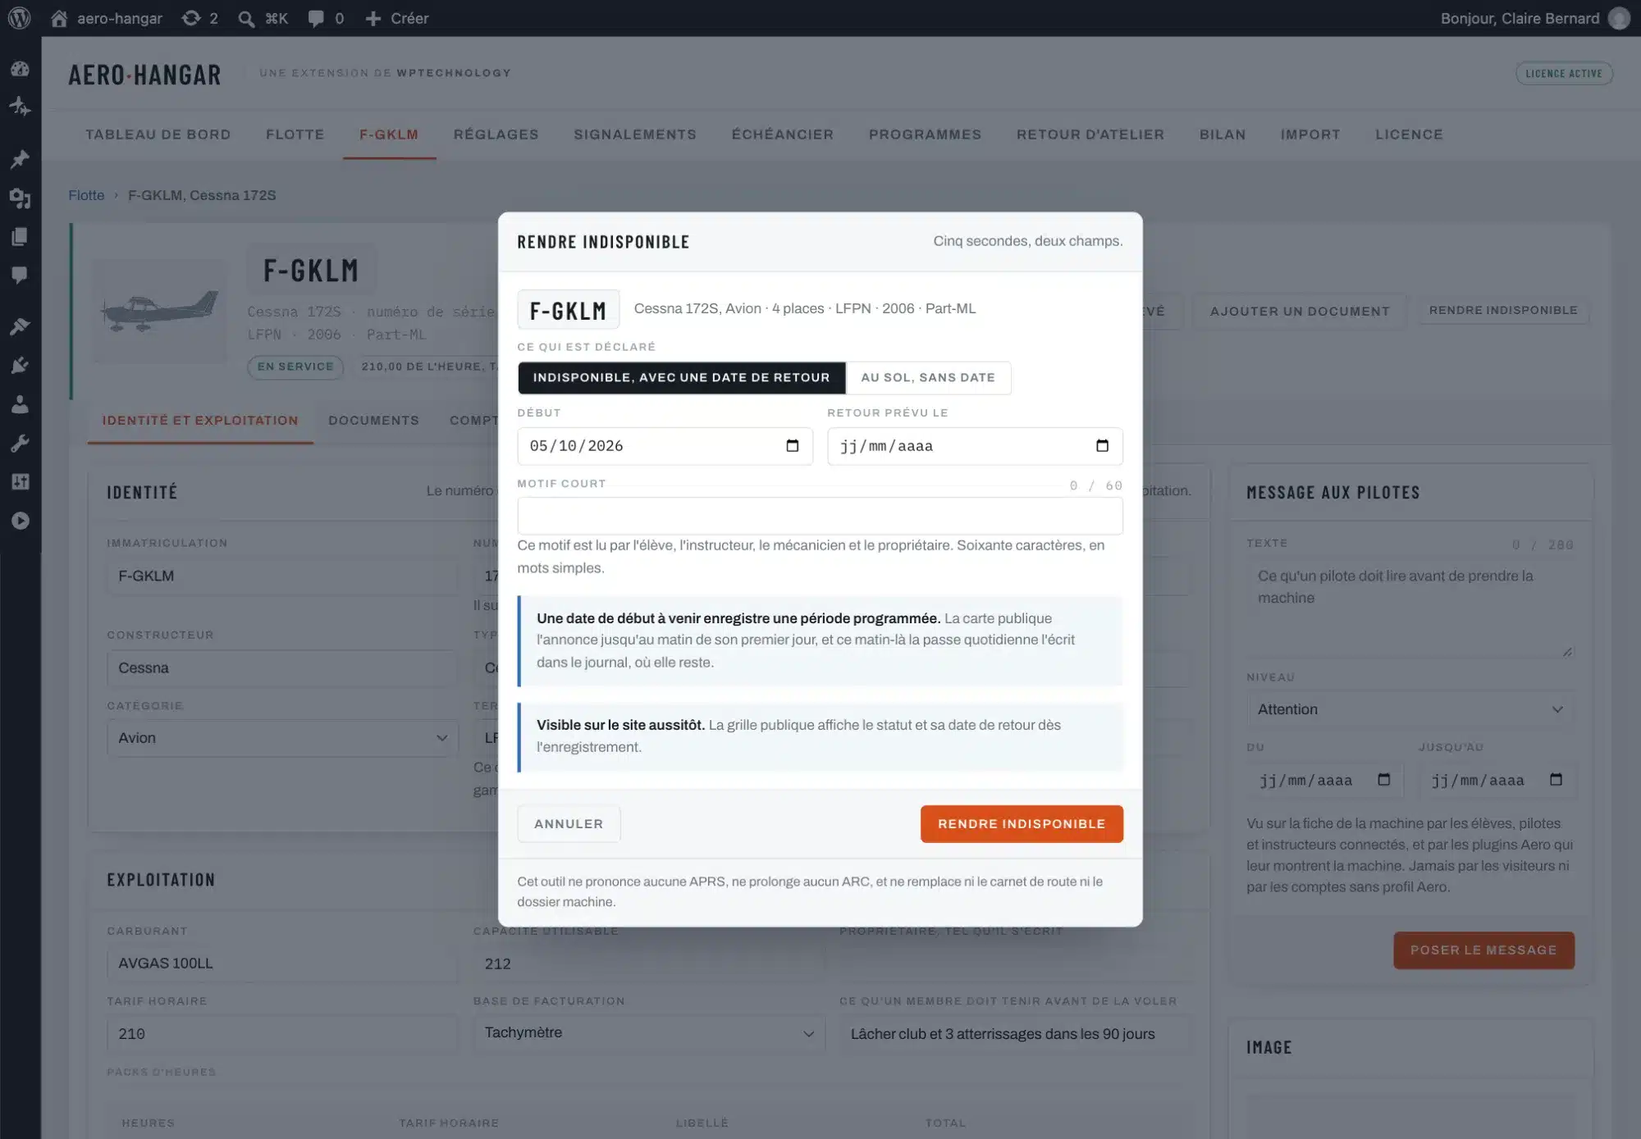
Task: Open the tools wrench sidebar icon
Action: (20, 444)
